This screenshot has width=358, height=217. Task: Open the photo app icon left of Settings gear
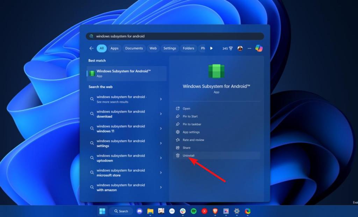tap(226, 211)
